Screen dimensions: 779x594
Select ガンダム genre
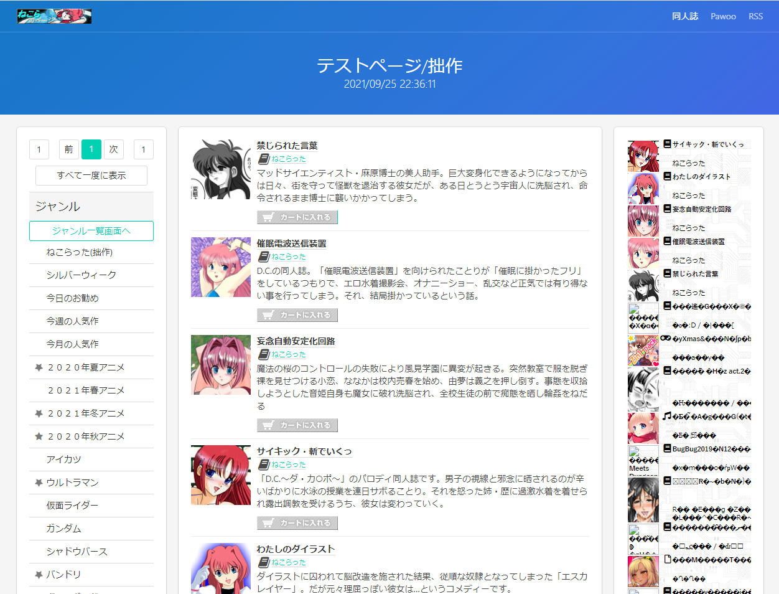point(63,529)
